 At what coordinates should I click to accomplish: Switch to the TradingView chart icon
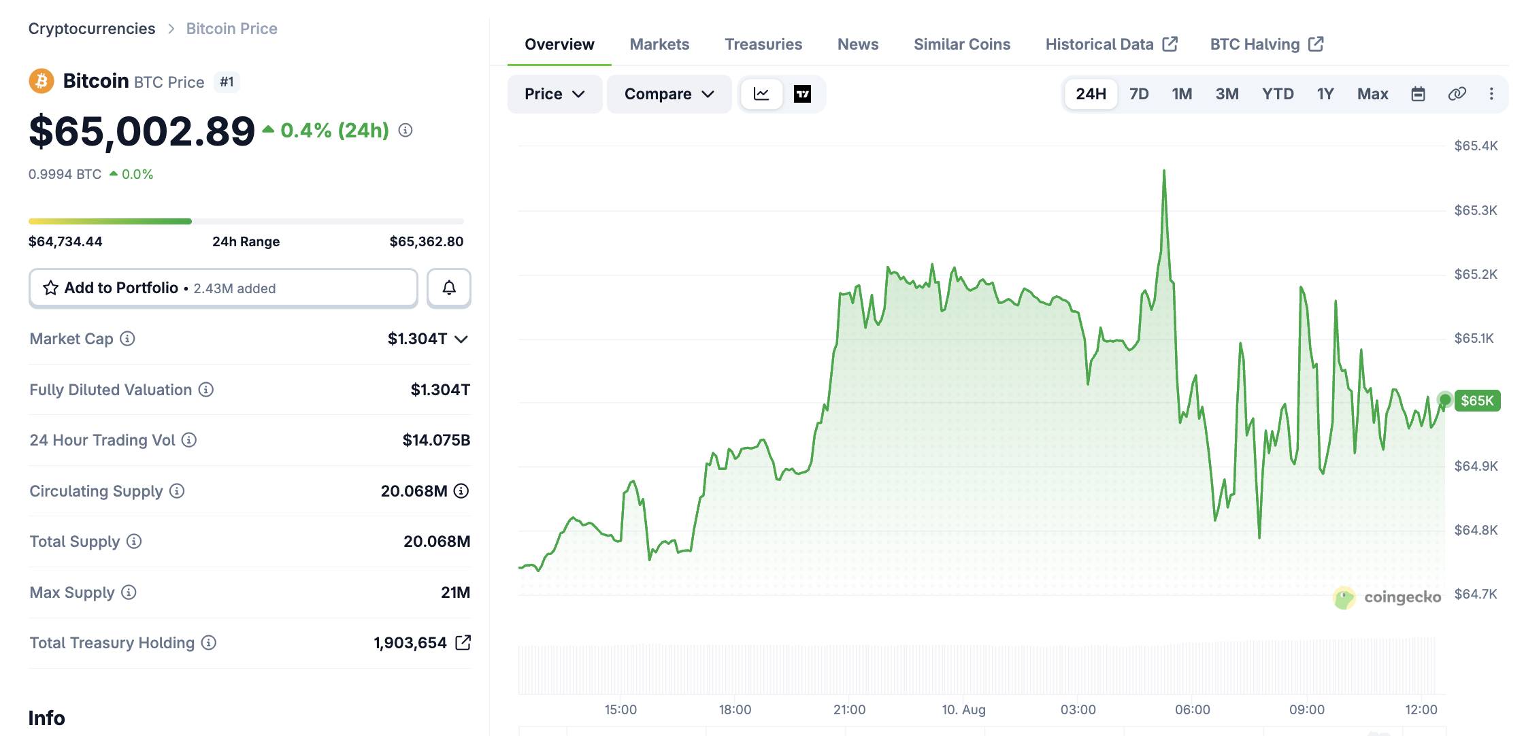pyautogui.click(x=802, y=94)
